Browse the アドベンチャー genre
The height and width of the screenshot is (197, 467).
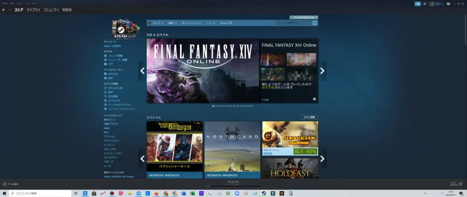(x=112, y=140)
